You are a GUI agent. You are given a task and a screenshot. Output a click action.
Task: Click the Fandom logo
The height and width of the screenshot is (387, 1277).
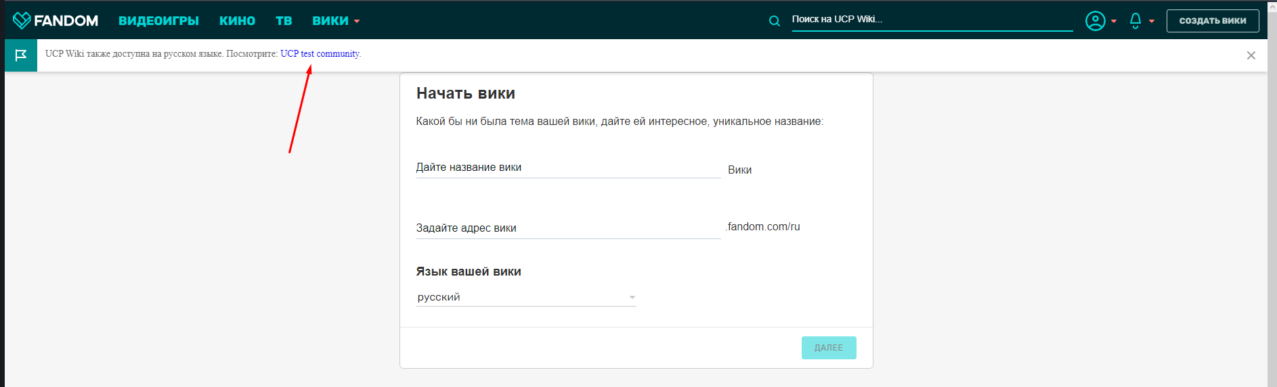coord(56,20)
